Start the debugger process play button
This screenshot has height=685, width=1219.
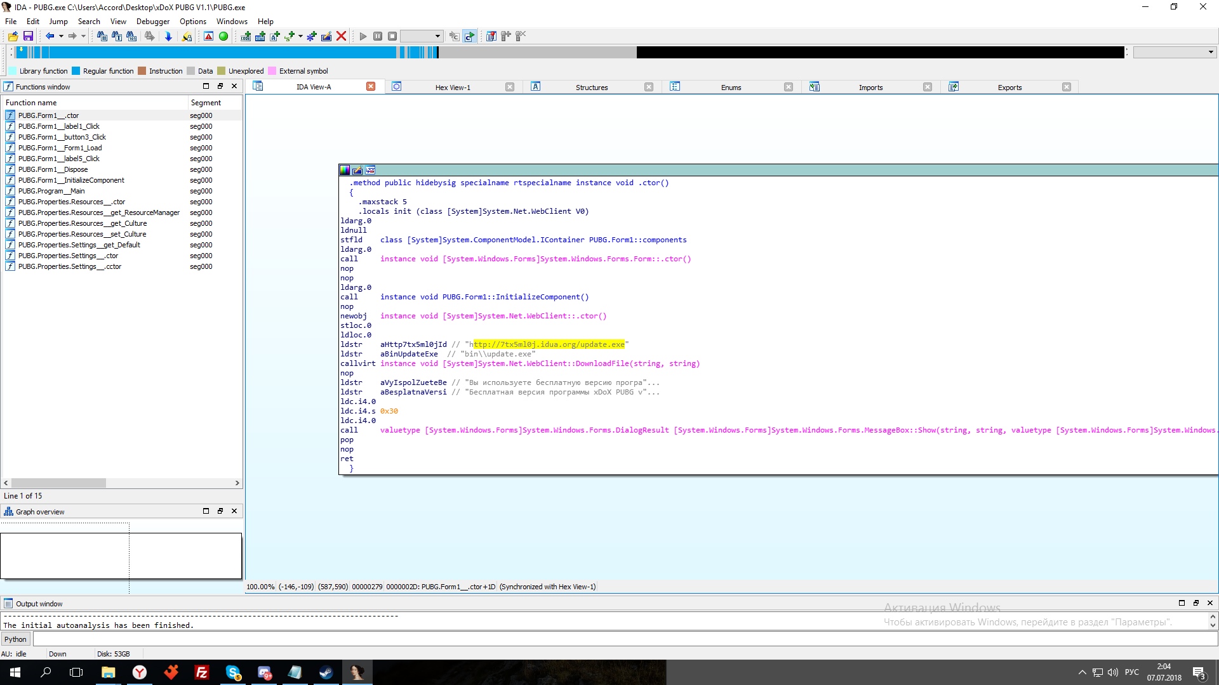coord(363,36)
